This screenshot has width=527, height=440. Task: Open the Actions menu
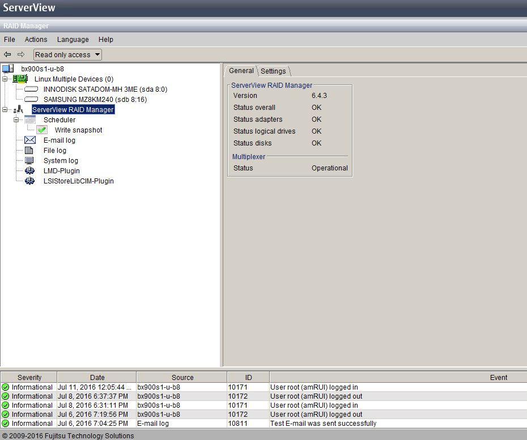(x=36, y=39)
